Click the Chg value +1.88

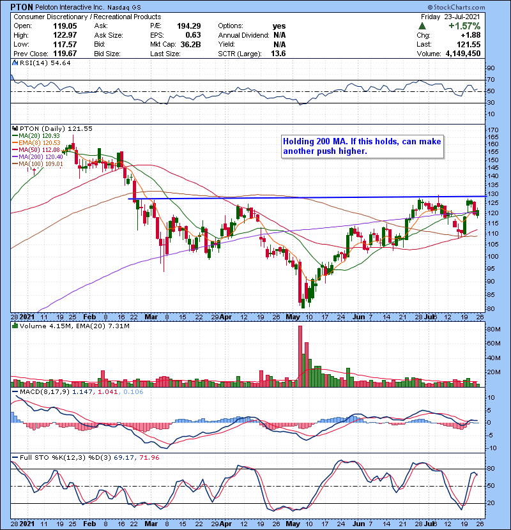[x=471, y=35]
